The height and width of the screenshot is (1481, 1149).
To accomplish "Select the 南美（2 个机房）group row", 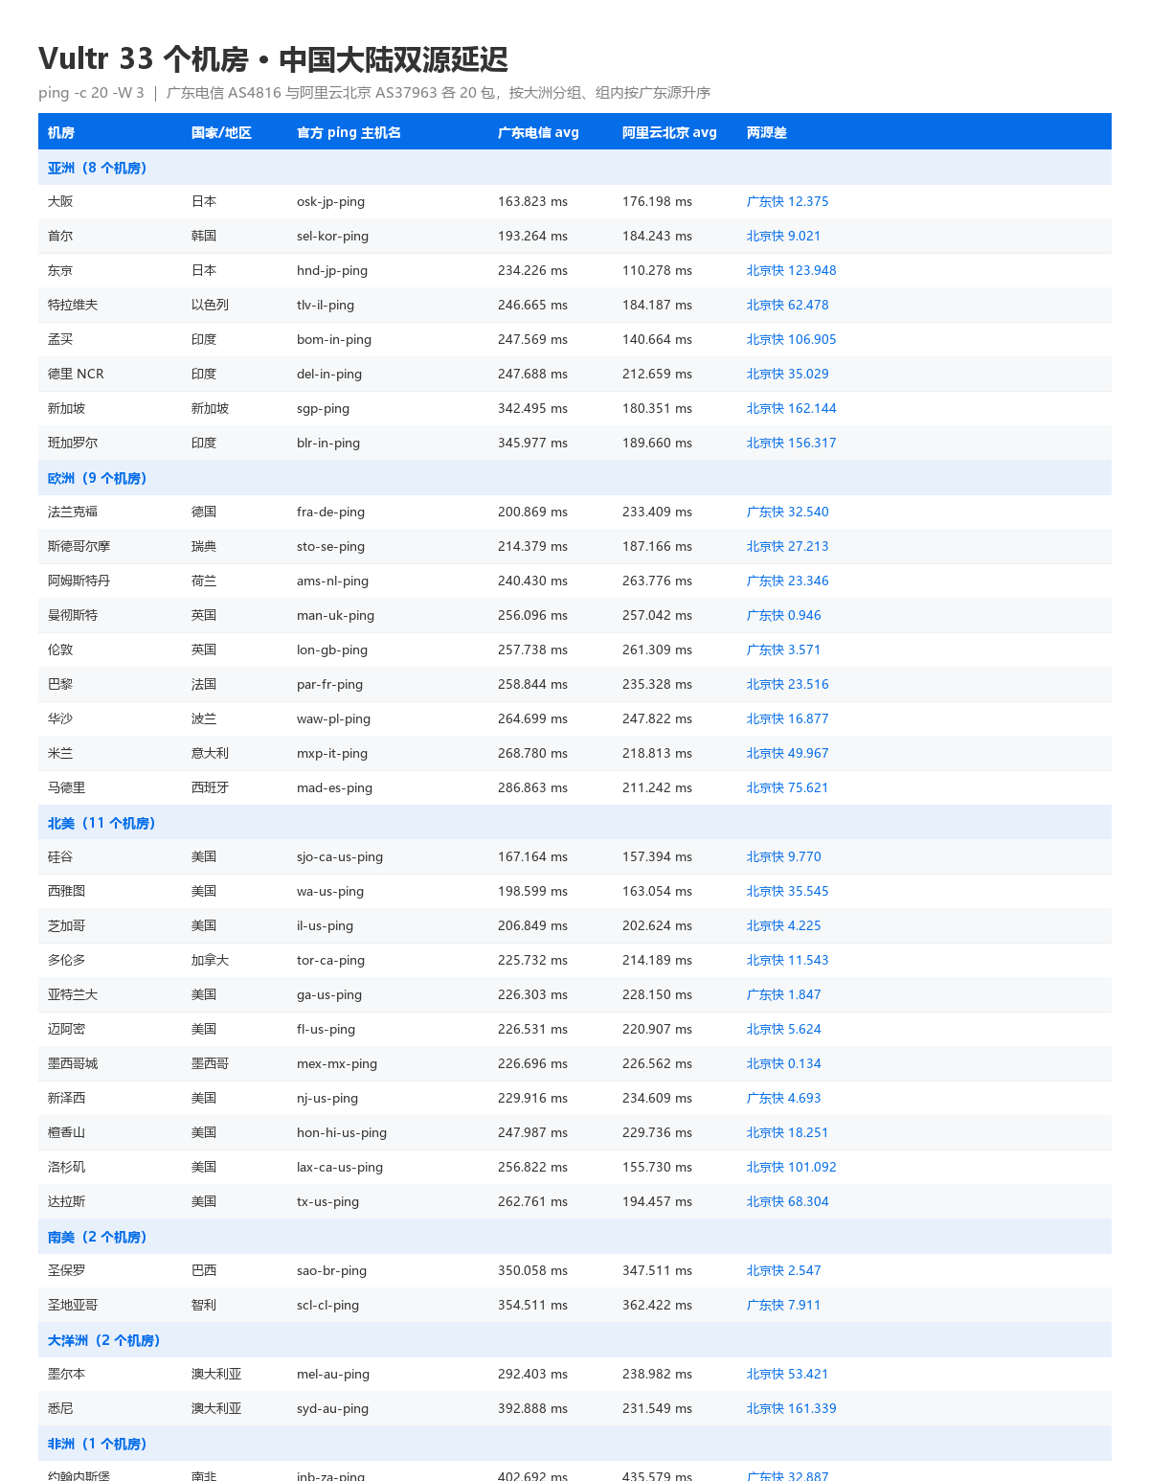I will point(574,1237).
